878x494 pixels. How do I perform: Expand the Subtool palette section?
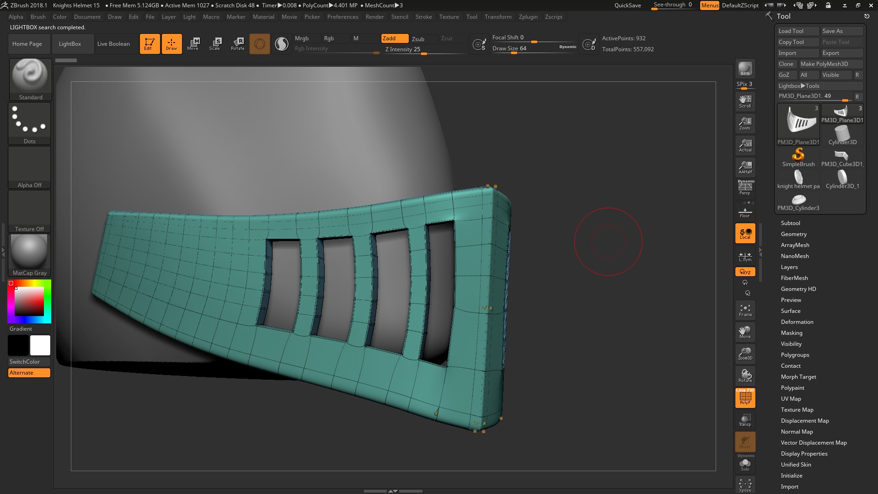tap(790, 223)
